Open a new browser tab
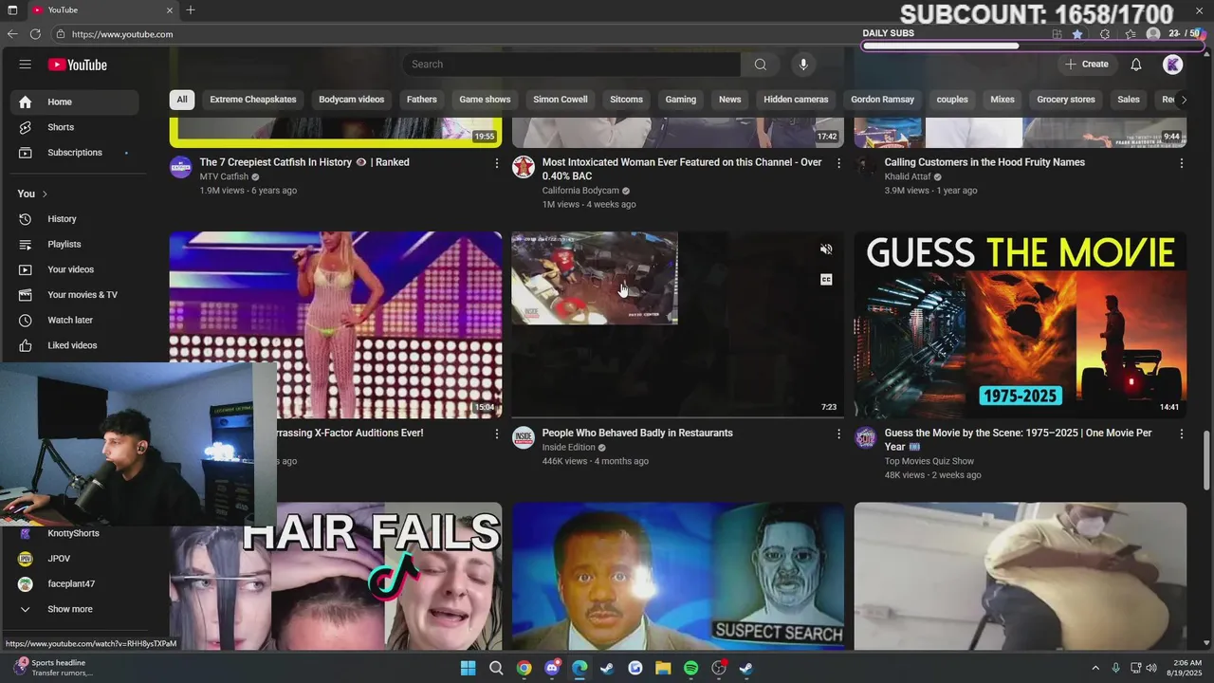The width and height of the screenshot is (1214, 683). (191, 9)
